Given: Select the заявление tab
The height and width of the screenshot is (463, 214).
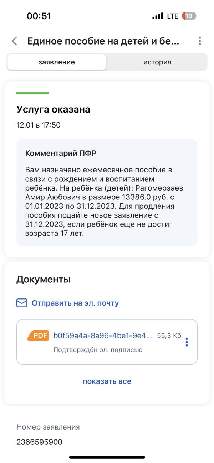Looking at the screenshot, I should 57,62.
